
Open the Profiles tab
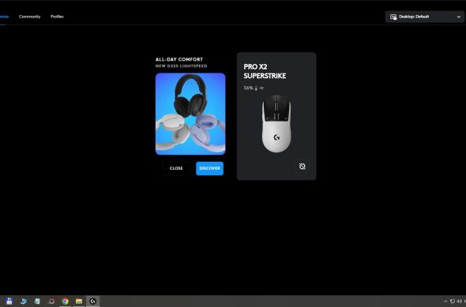click(x=57, y=17)
